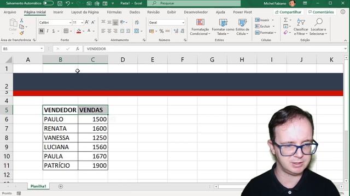Viewport: 350px width, 196px height.
Task: Click the Fill down arrow icon
Action: (x=285, y=26)
